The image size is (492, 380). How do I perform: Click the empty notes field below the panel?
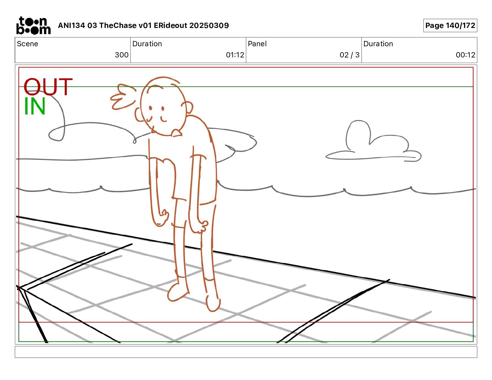pos(246,352)
